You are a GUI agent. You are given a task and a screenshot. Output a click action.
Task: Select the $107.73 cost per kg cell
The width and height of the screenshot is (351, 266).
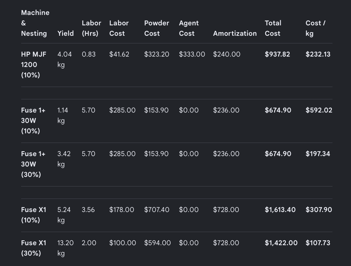318,243
